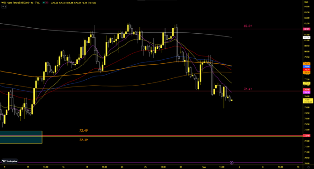This screenshot has height=169, width=314.
Task: Click the white 81.26 moving average price tag
Action: [307, 37]
